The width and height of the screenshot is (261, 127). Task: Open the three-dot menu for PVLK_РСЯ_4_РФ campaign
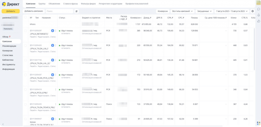[x=56, y=89]
